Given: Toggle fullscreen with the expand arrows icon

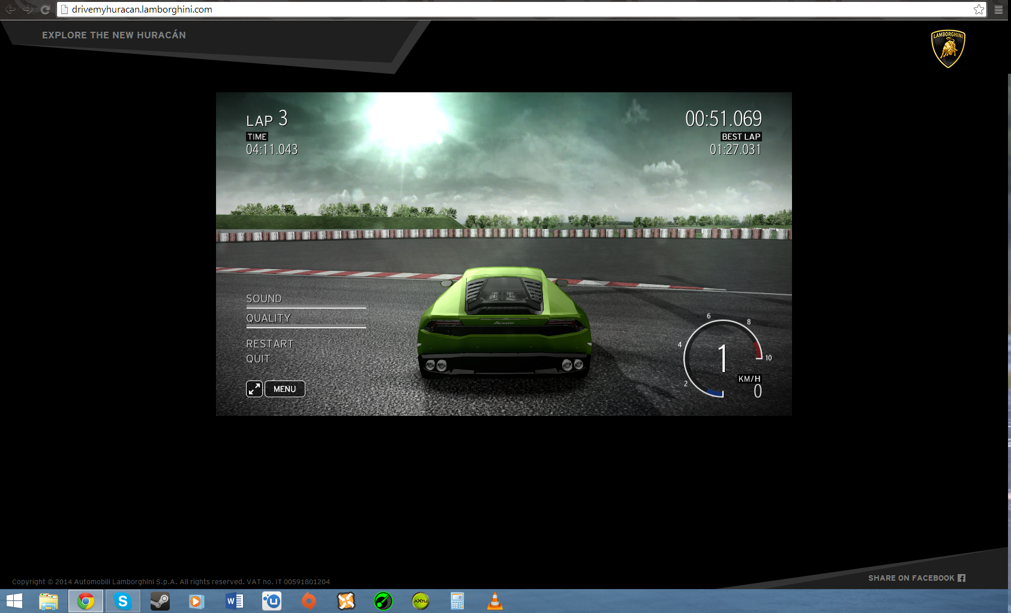Looking at the screenshot, I should 254,389.
